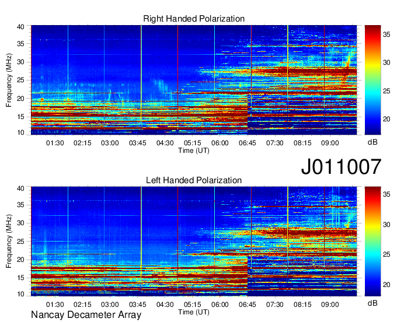Click the 03:00 tick on the right-handed plot
Screen dimensions: 397x322
coord(110,143)
